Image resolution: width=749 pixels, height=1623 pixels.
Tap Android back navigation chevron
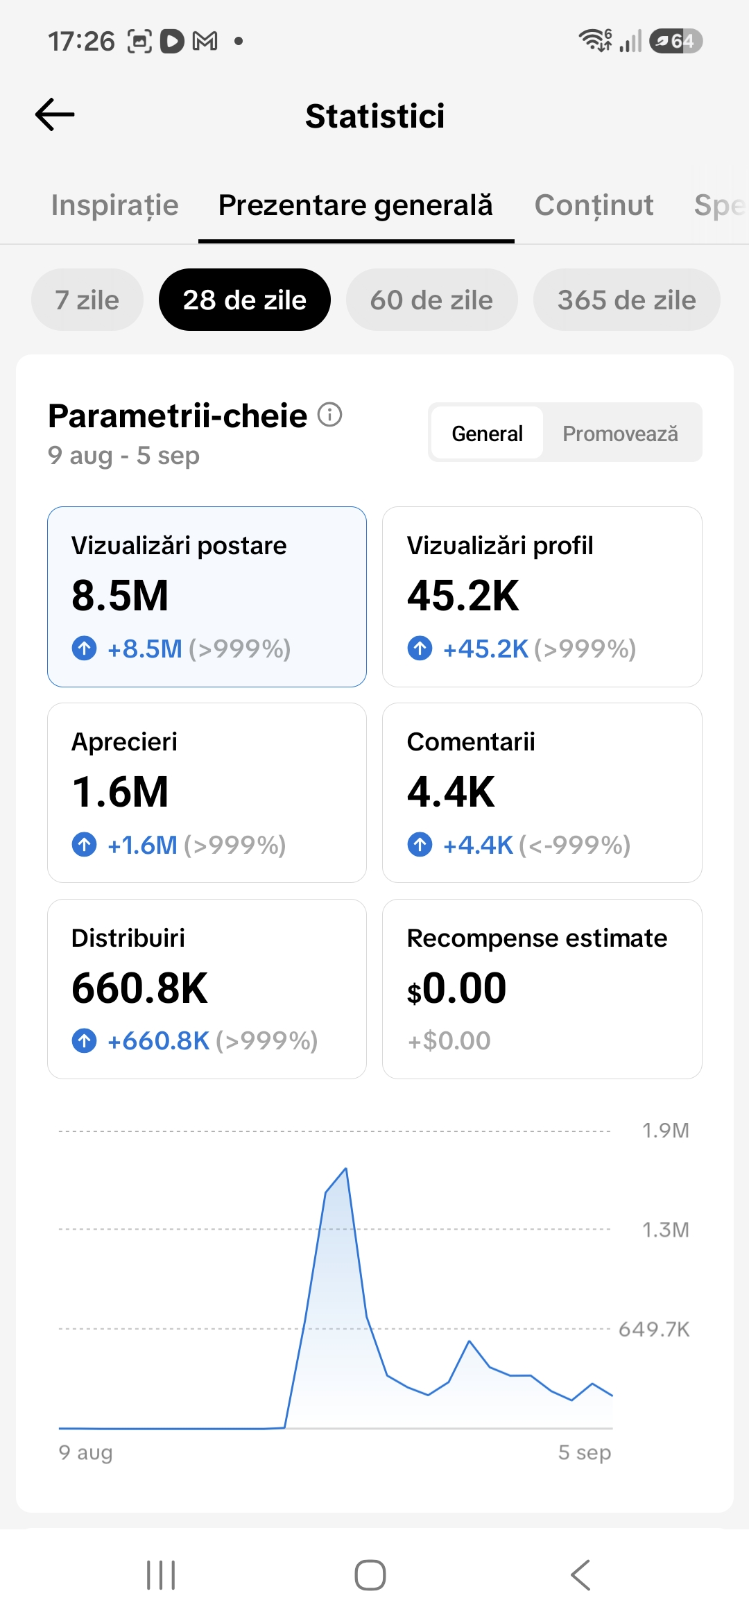pyautogui.click(x=580, y=1575)
